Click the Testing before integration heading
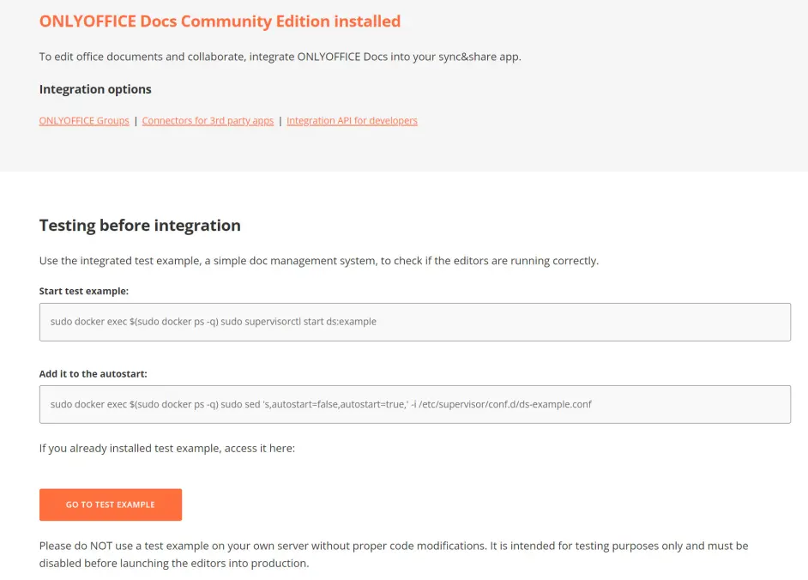 [x=140, y=226]
